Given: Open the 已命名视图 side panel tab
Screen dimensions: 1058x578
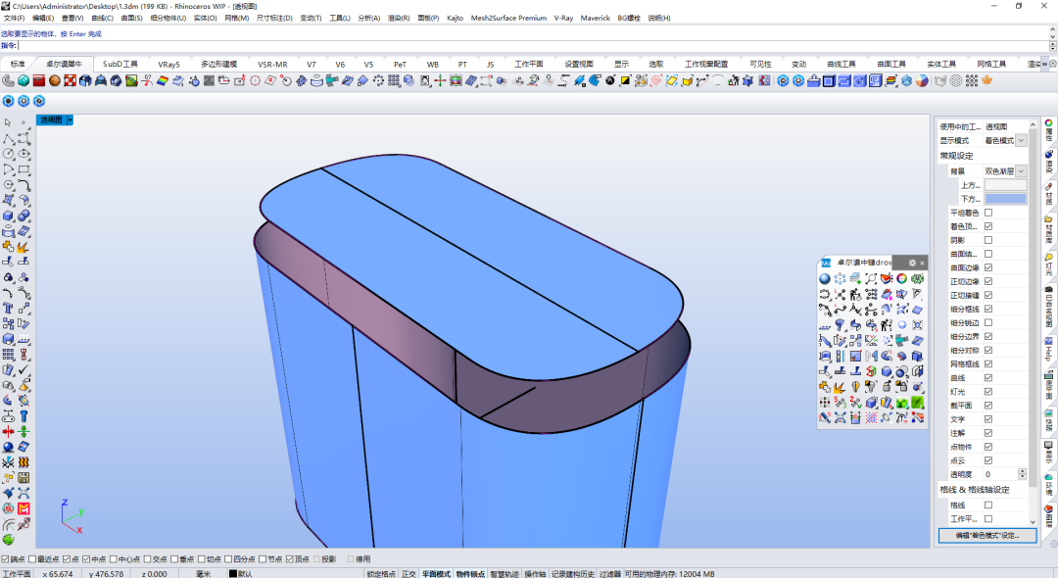Looking at the screenshot, I should (1049, 309).
